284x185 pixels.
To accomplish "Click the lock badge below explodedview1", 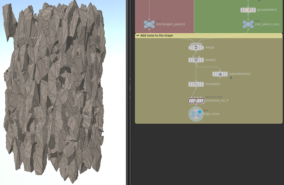I will (231, 78).
